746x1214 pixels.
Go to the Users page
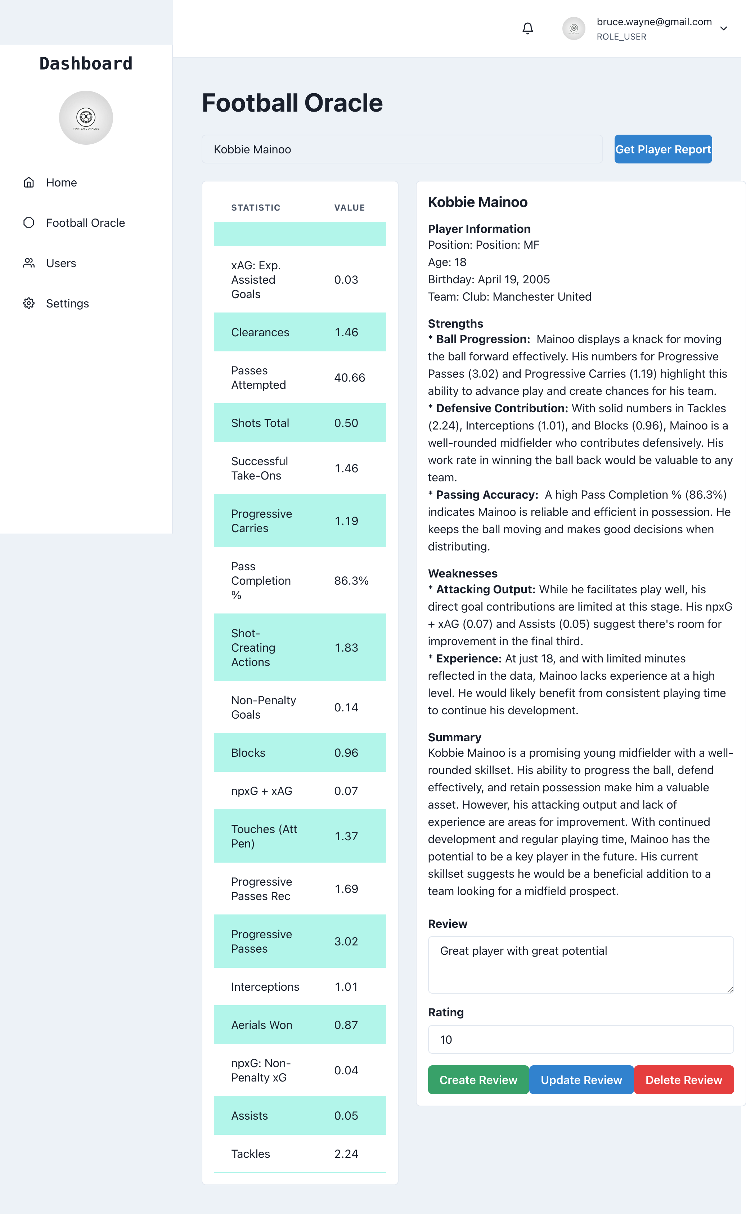point(61,263)
